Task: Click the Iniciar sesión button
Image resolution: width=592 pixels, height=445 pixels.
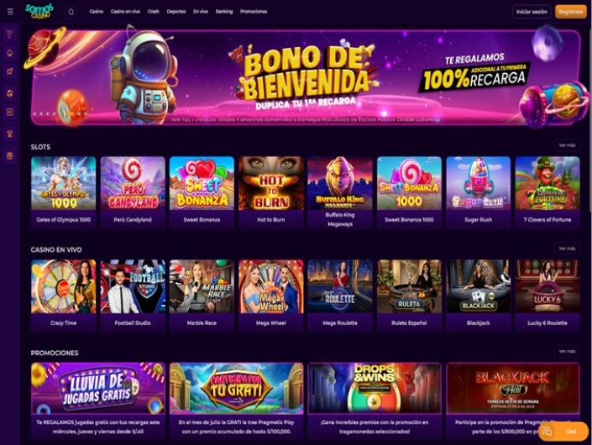Action: click(532, 12)
